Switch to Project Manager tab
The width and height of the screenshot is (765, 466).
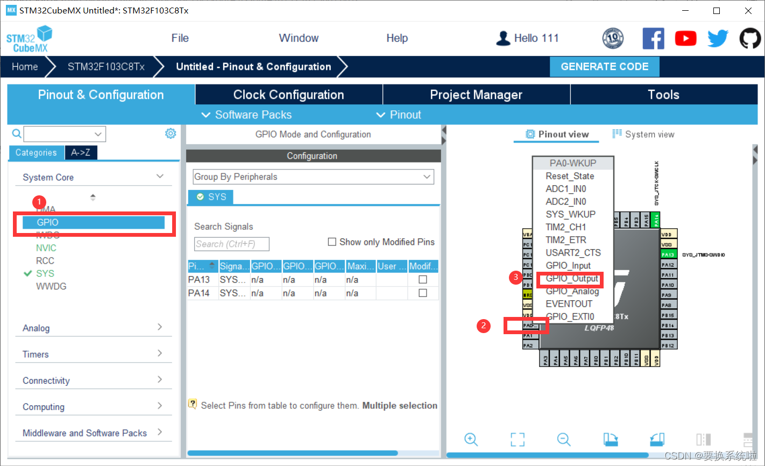pos(477,95)
